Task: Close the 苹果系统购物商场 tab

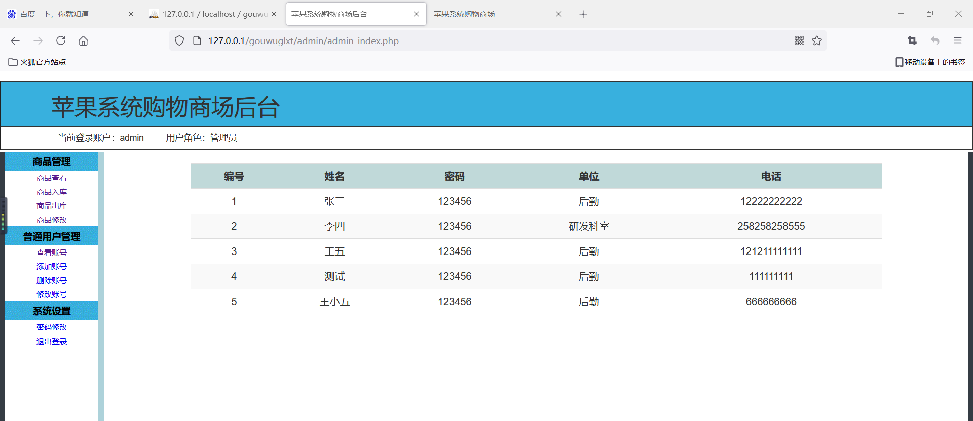Action: point(558,14)
